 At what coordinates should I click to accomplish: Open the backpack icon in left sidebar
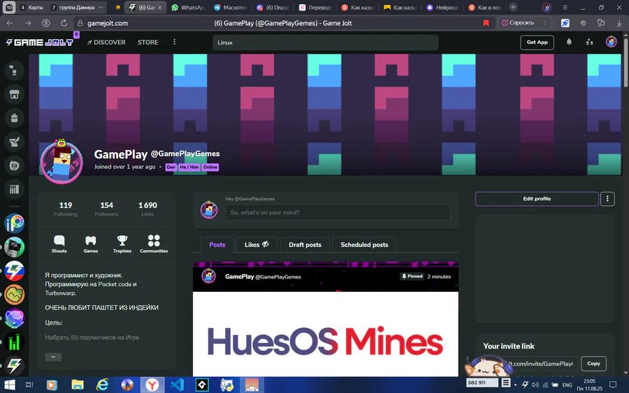click(x=14, y=118)
